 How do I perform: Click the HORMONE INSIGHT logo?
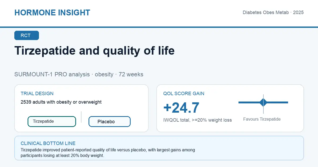[52, 12]
